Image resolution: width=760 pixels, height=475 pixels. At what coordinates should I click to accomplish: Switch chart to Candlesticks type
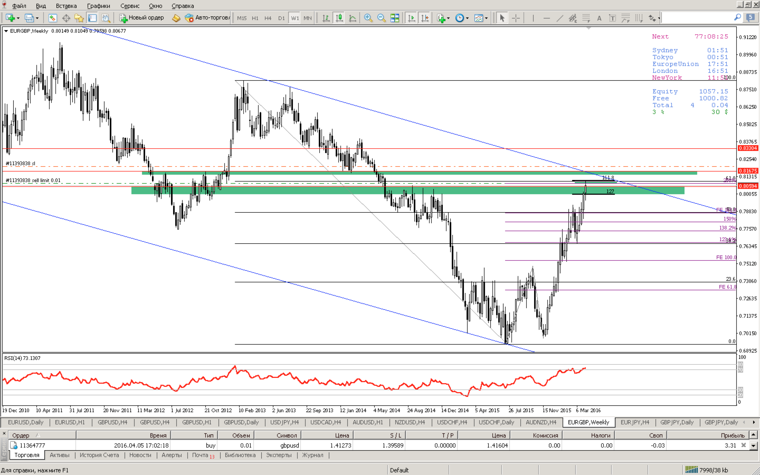(x=339, y=18)
